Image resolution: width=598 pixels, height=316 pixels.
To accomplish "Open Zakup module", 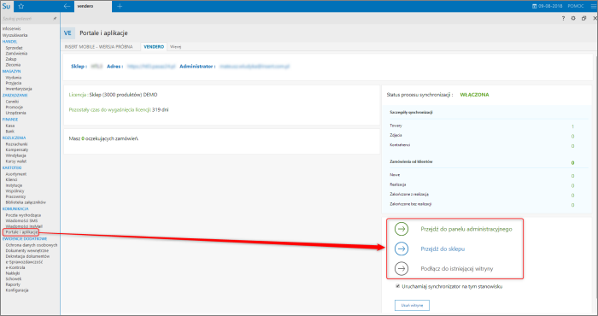I will click(x=10, y=59).
